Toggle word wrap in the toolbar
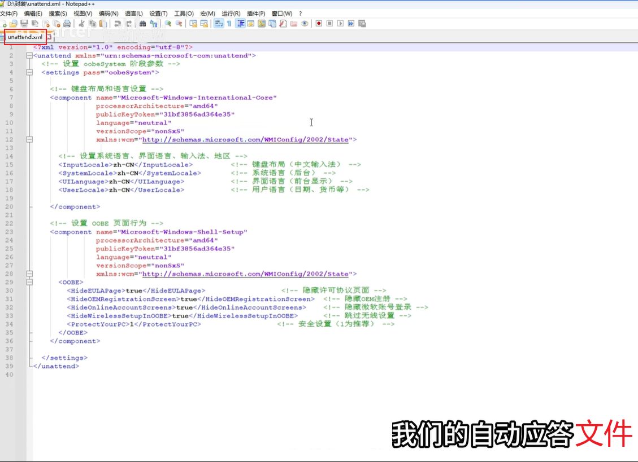The image size is (638, 462). pos(218,24)
